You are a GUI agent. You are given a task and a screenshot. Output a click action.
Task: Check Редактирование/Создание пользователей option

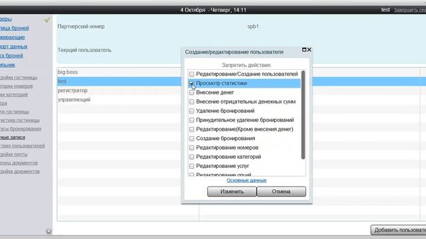click(x=192, y=74)
